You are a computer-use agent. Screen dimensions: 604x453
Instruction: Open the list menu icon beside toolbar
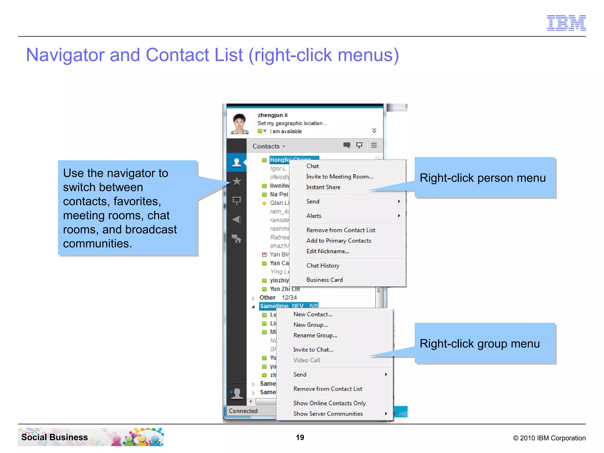click(x=374, y=145)
